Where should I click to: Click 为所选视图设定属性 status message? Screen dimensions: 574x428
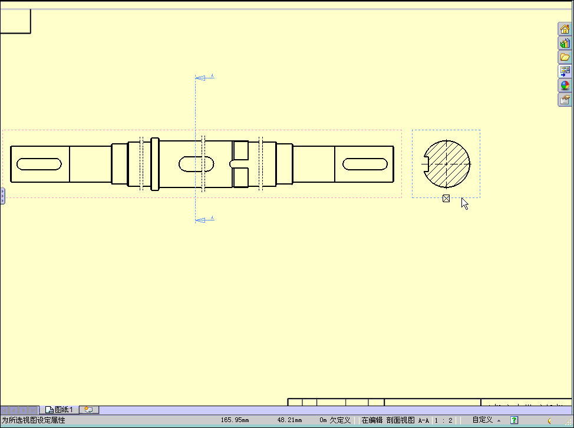34,420
